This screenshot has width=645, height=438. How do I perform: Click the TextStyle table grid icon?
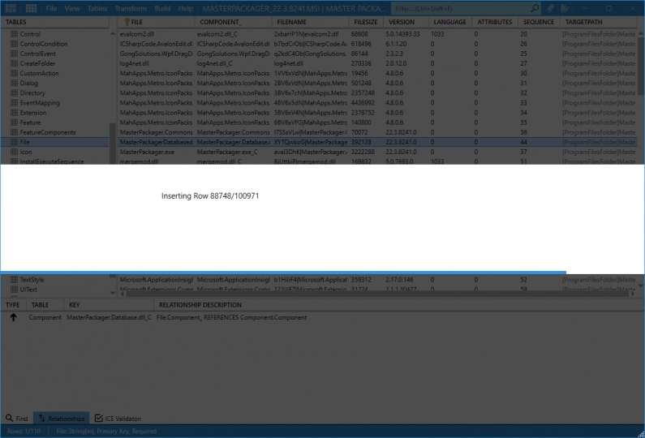coord(14,279)
